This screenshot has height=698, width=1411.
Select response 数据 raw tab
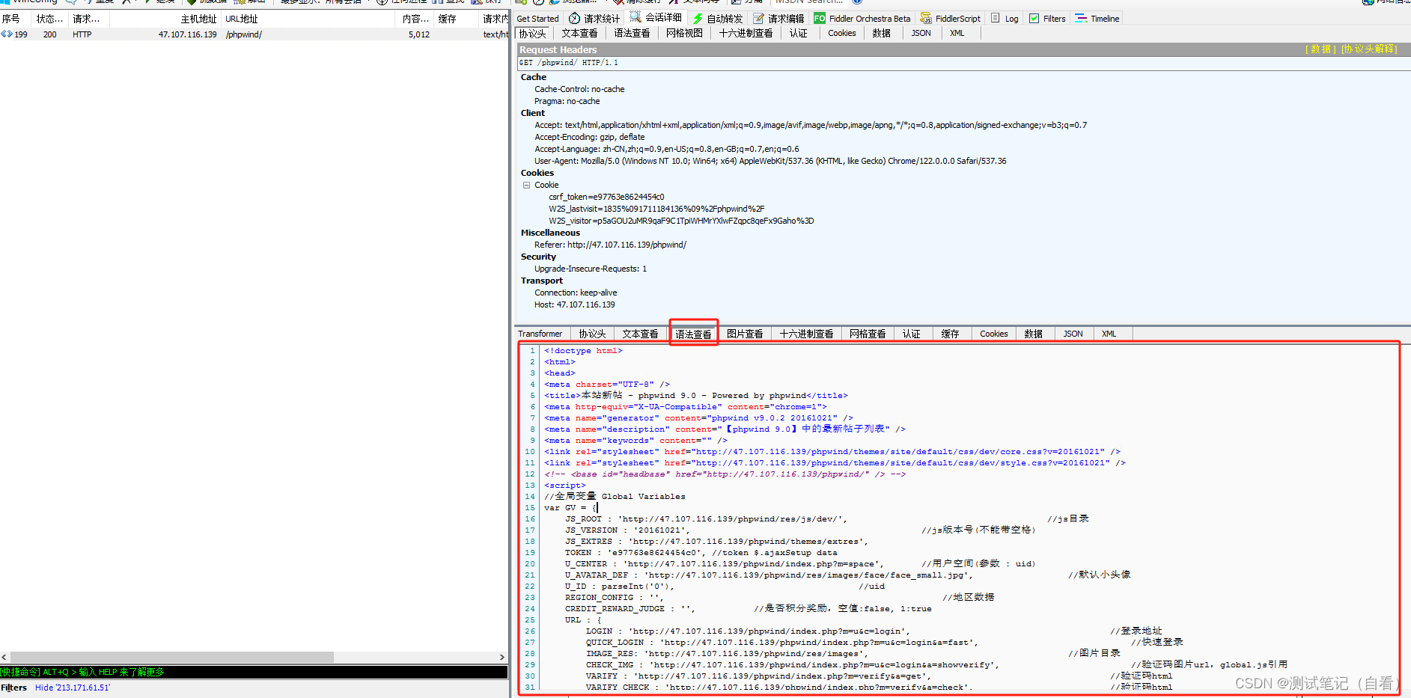click(x=1034, y=334)
